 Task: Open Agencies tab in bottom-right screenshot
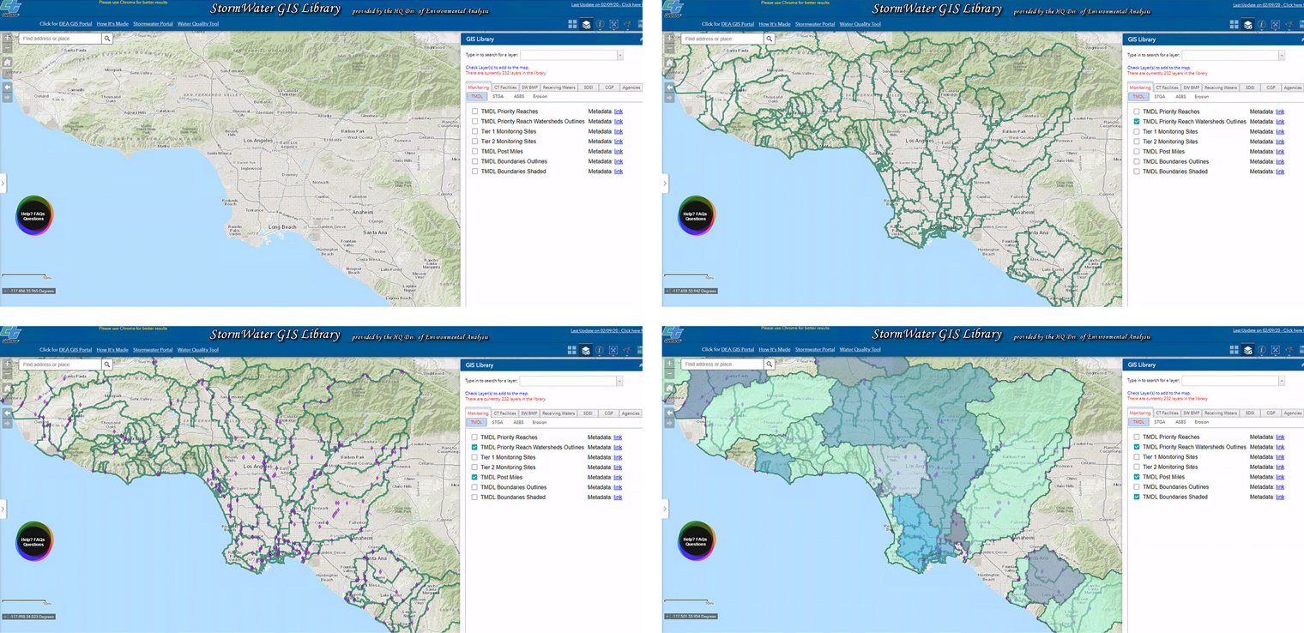click(x=1293, y=413)
